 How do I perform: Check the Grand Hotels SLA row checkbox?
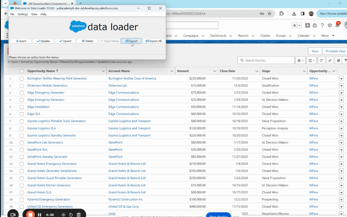(x=22, y=192)
